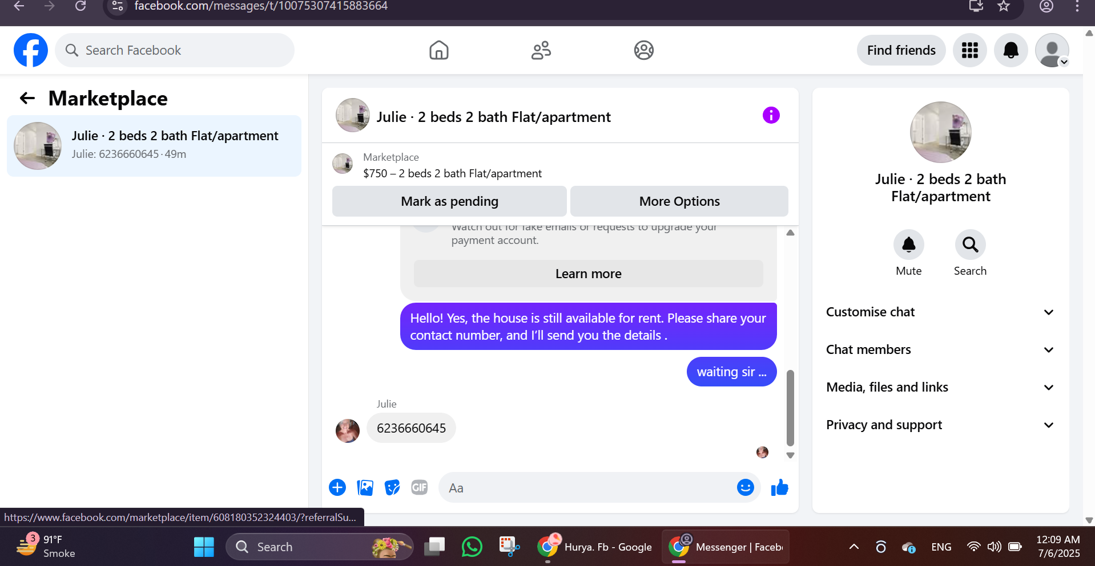Open the ENG language indicator
The width and height of the screenshot is (1095, 566).
click(941, 547)
